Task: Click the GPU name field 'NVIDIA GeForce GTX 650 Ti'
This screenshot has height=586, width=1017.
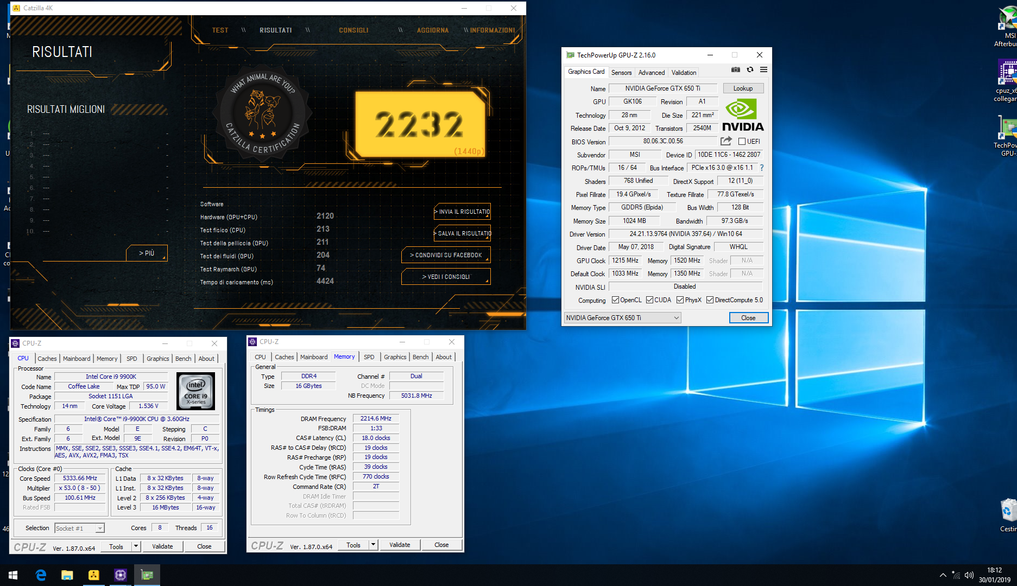Action: coord(662,88)
